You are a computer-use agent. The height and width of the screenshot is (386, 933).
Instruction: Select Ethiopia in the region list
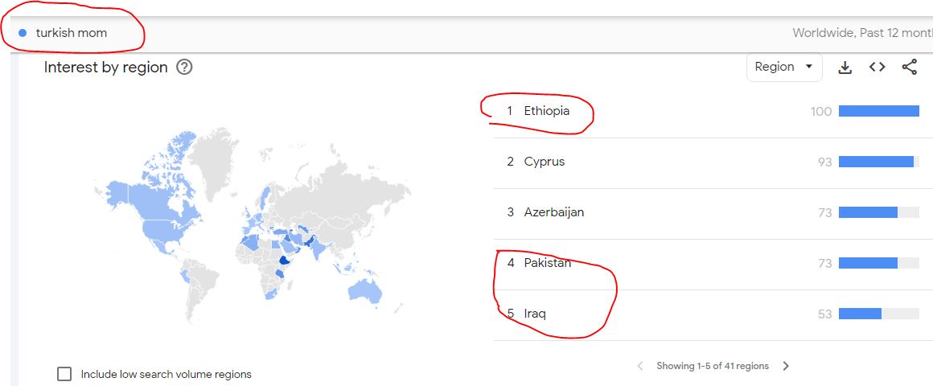click(546, 111)
